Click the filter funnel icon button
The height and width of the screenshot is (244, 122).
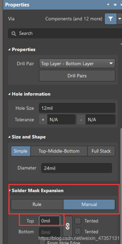[111, 19]
